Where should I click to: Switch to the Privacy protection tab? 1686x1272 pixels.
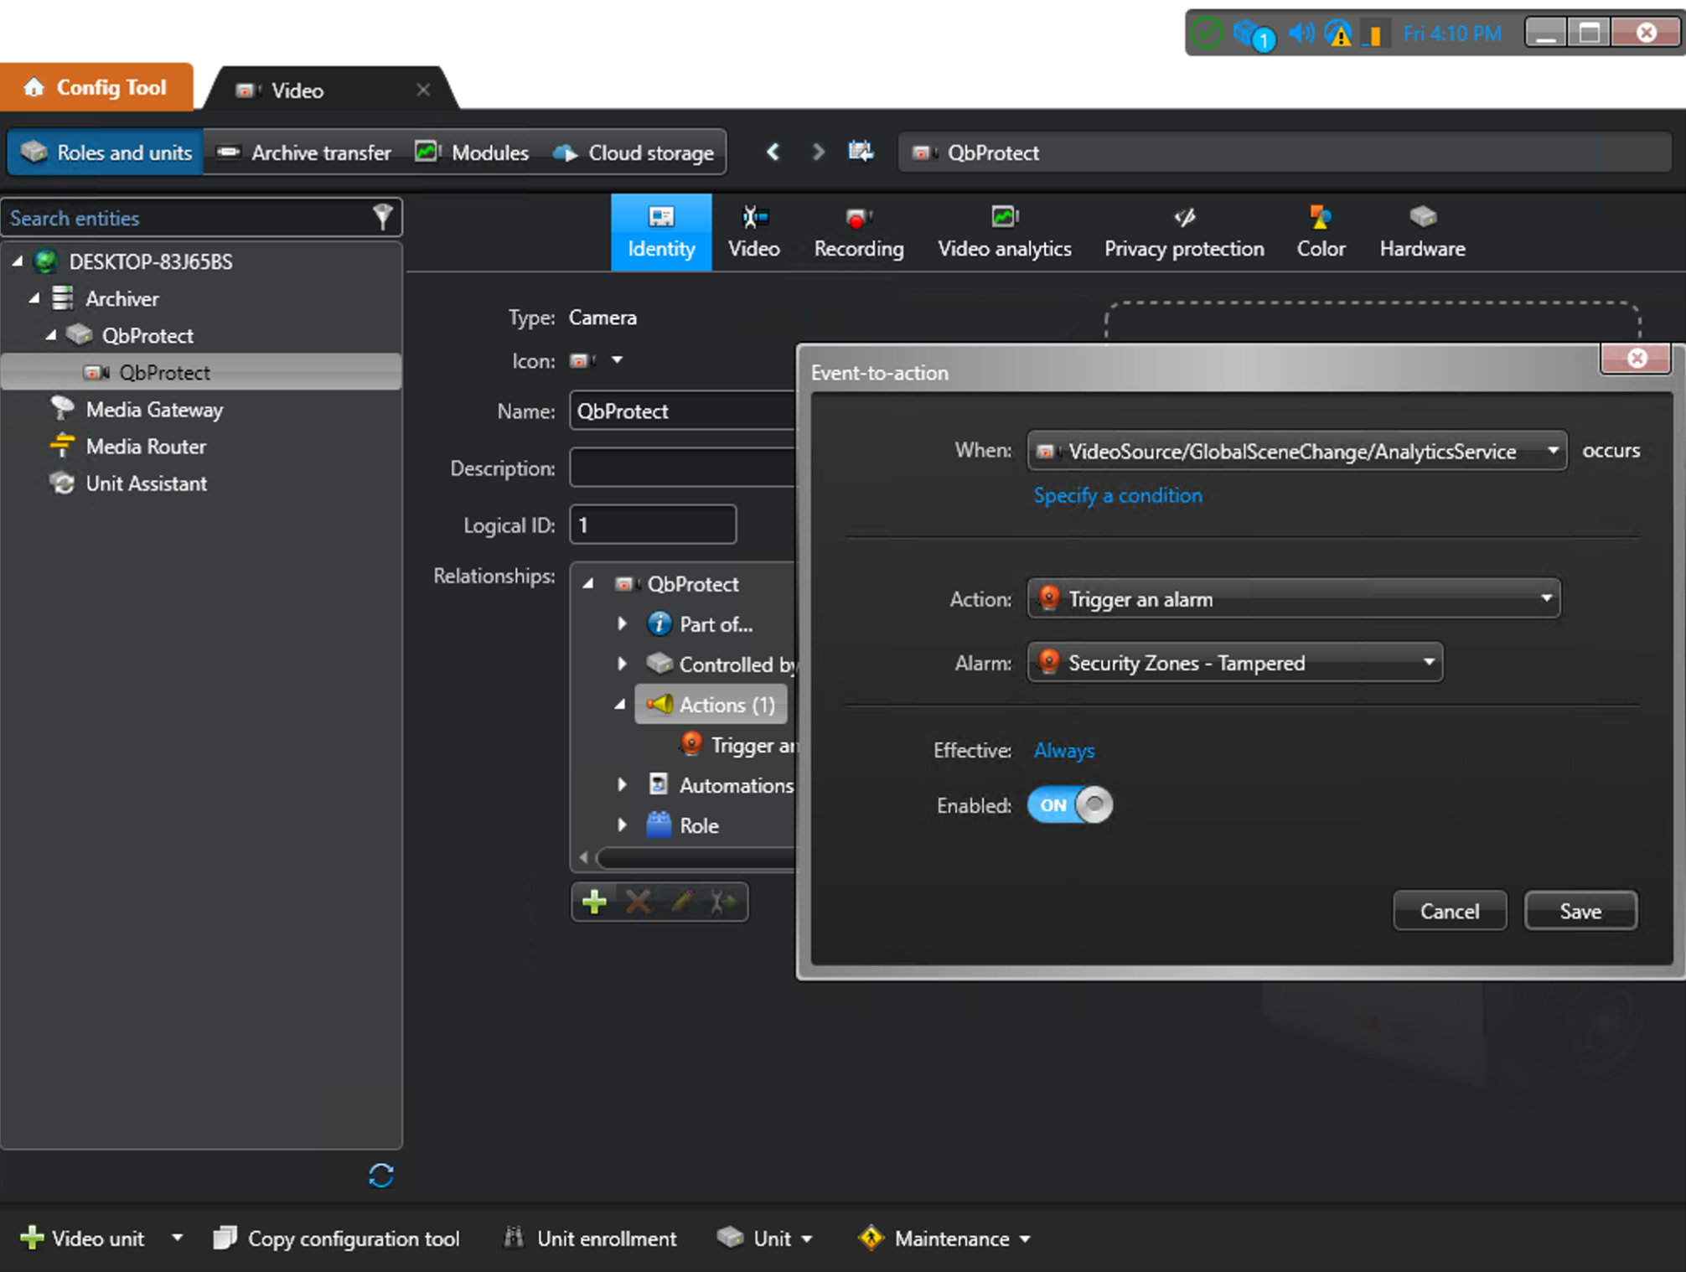tap(1184, 232)
